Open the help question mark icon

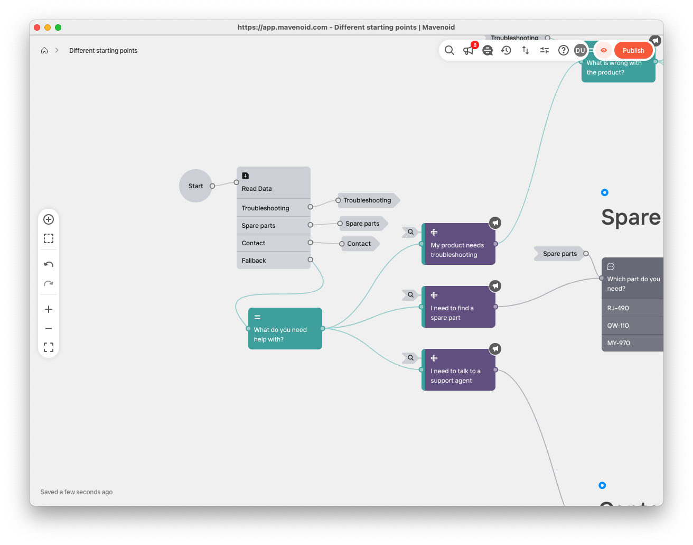564,50
